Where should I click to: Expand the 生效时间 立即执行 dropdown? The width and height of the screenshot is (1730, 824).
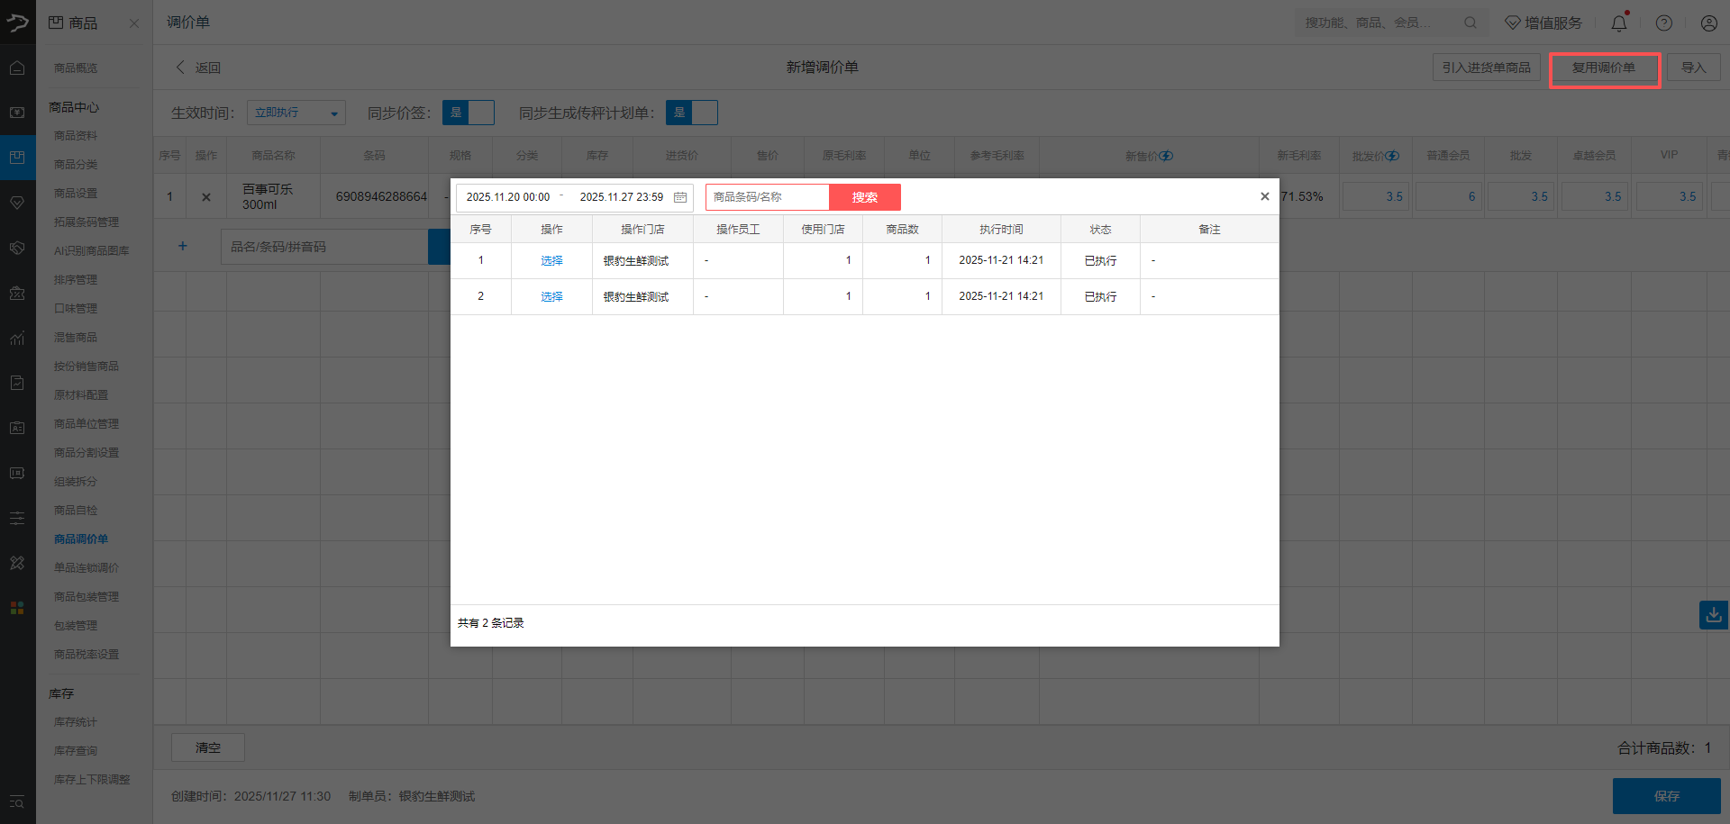coord(296,113)
